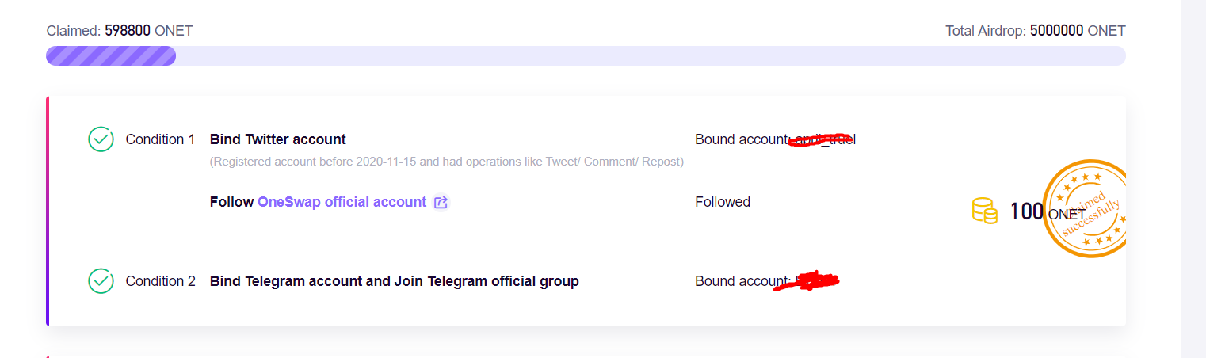Click the orange claimed successfully stamp
Viewport: 1206px width, 358px height.
(x=1086, y=209)
